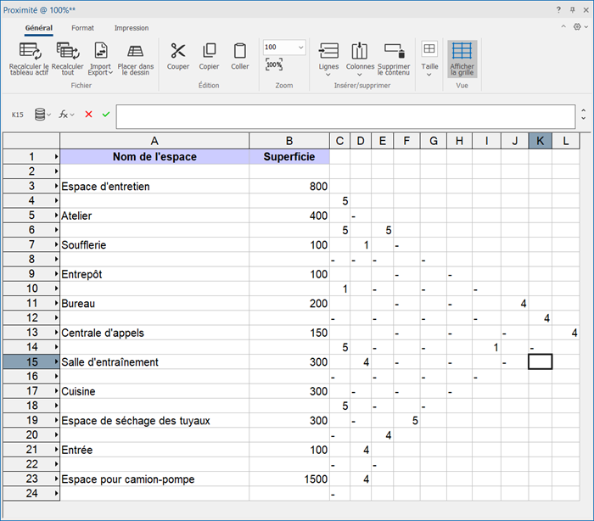Viewport: 594px width, 521px height.
Task: Toggle the Afficher la grille button
Action: coord(462,58)
